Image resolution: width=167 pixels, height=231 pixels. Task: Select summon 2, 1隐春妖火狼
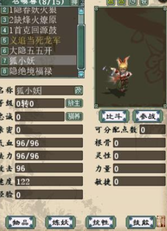click(39, 10)
